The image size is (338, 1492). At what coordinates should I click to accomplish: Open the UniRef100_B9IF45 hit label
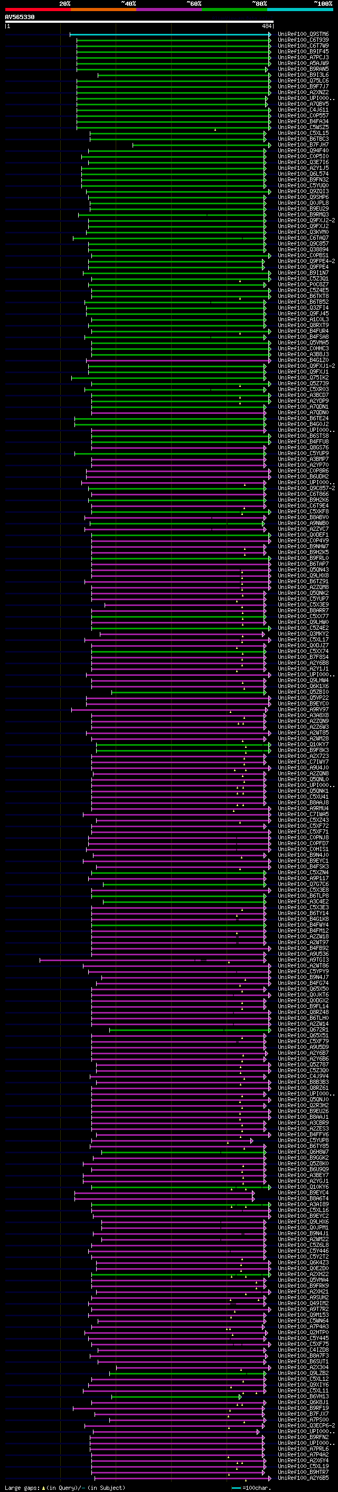(x=303, y=51)
